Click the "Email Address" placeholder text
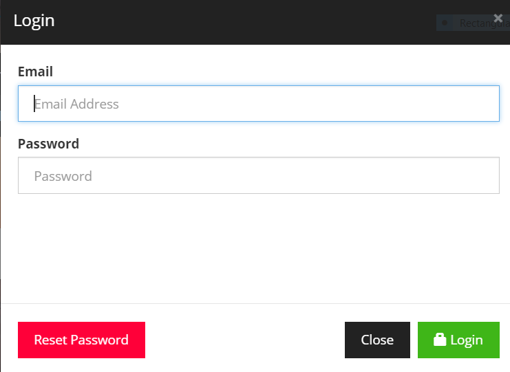510x372 pixels. point(76,105)
